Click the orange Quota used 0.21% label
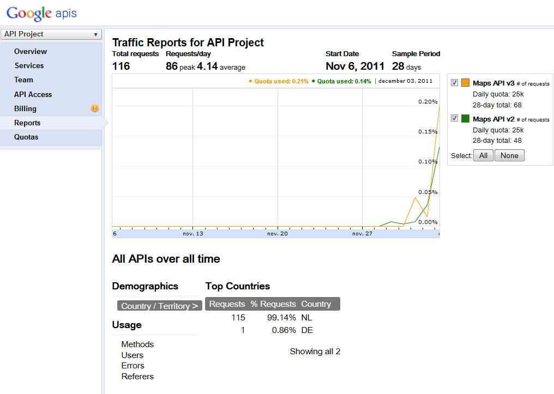 (279, 81)
